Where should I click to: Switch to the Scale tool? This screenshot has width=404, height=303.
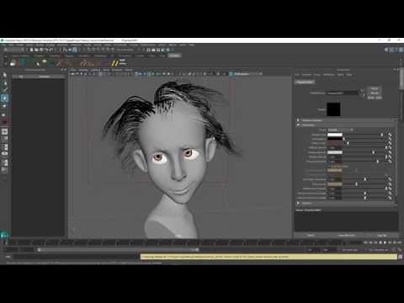[x=4, y=114]
